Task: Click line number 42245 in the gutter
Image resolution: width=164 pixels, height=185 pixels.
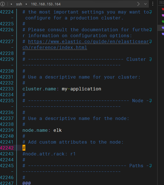Action: point(7,166)
